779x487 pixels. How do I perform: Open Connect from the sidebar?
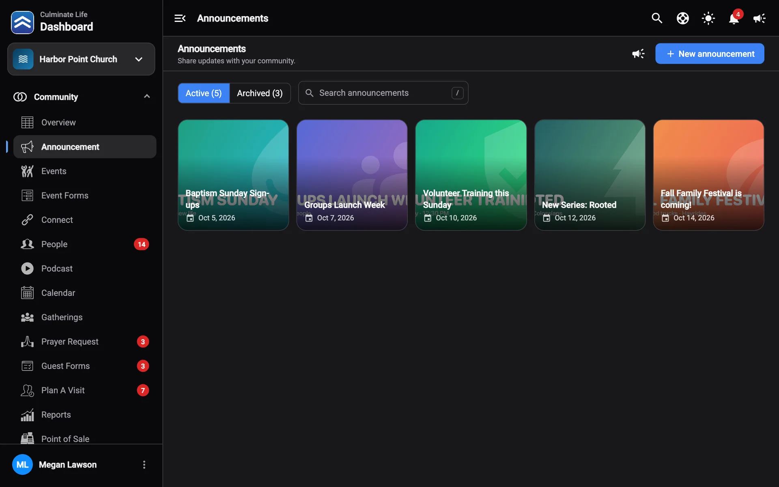coord(85,220)
